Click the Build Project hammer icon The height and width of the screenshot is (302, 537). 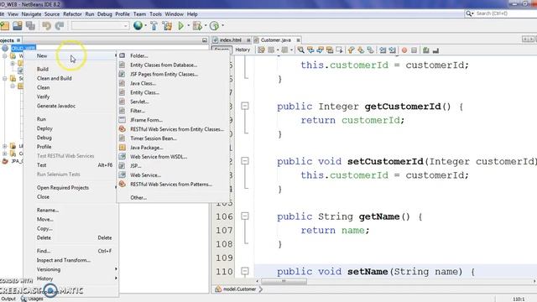tap(154, 26)
